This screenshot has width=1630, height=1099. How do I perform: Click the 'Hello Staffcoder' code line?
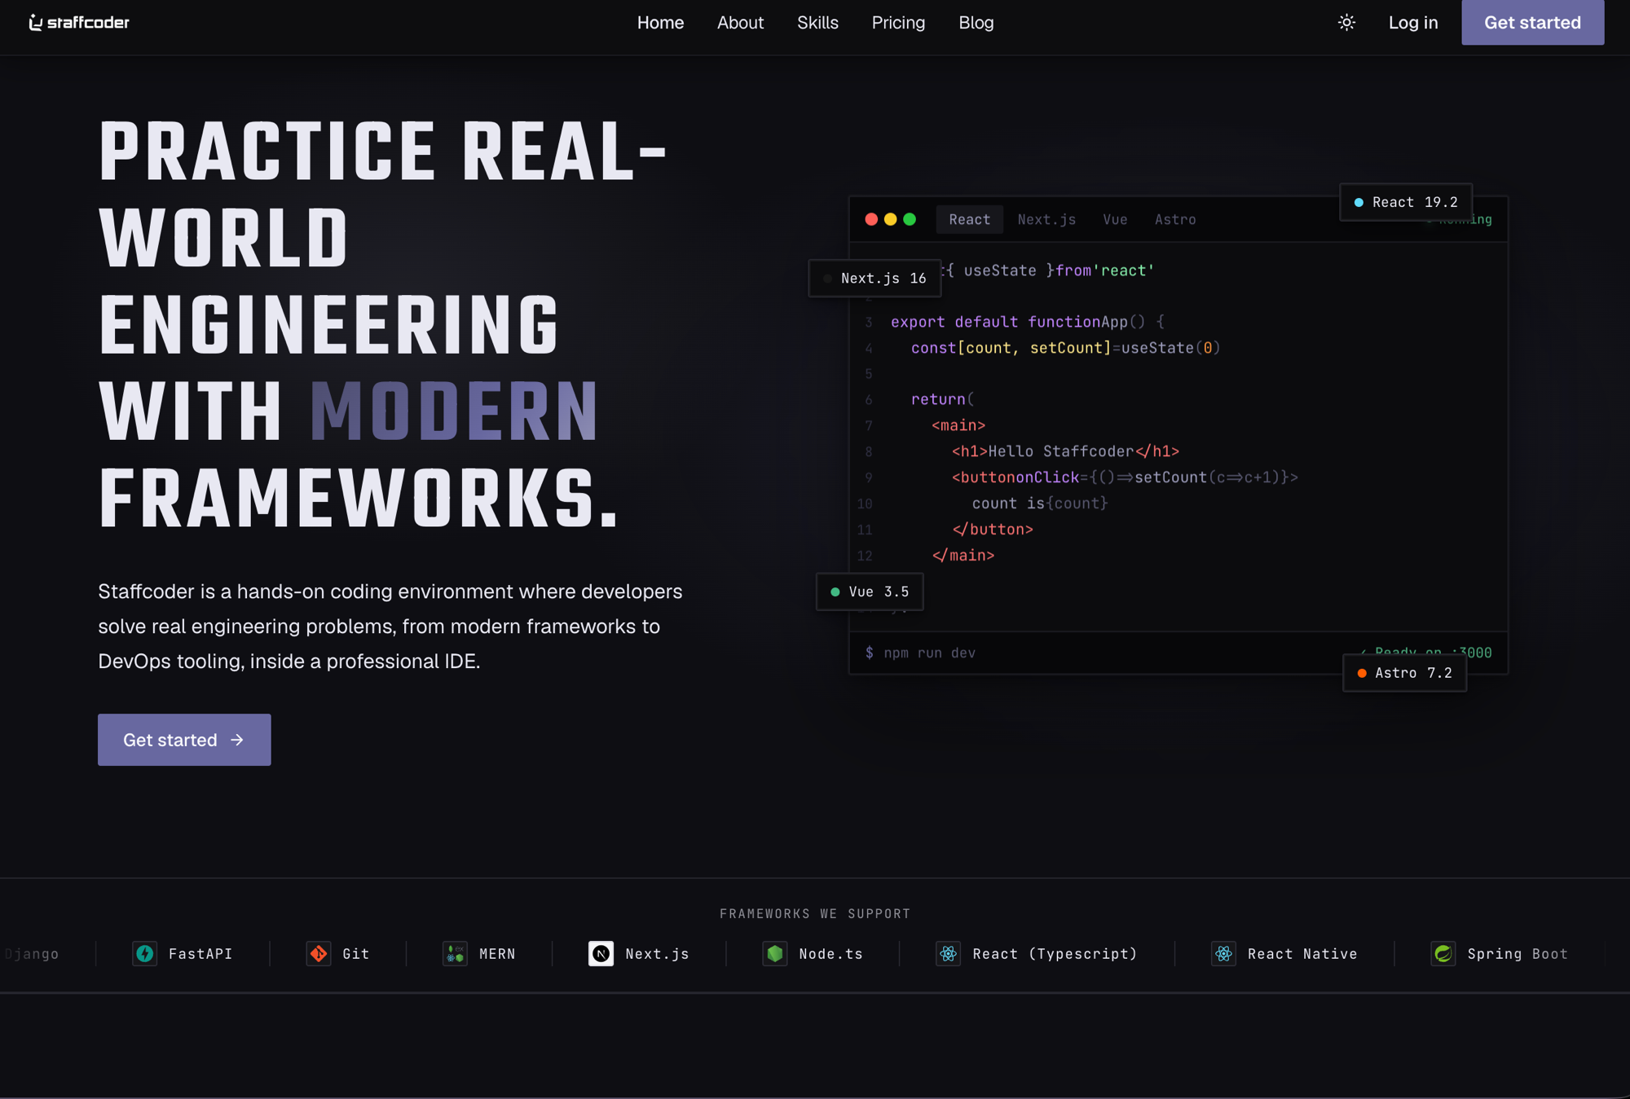click(1065, 451)
